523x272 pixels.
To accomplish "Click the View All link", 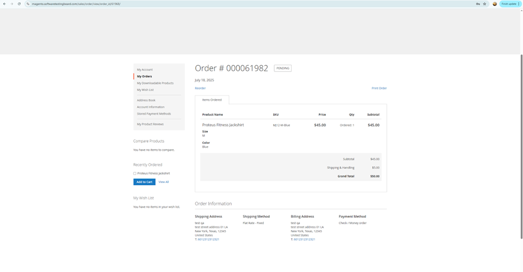I will coord(164,182).
